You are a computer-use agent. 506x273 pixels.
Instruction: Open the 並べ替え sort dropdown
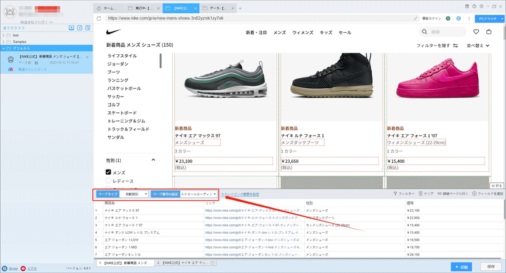(x=478, y=45)
